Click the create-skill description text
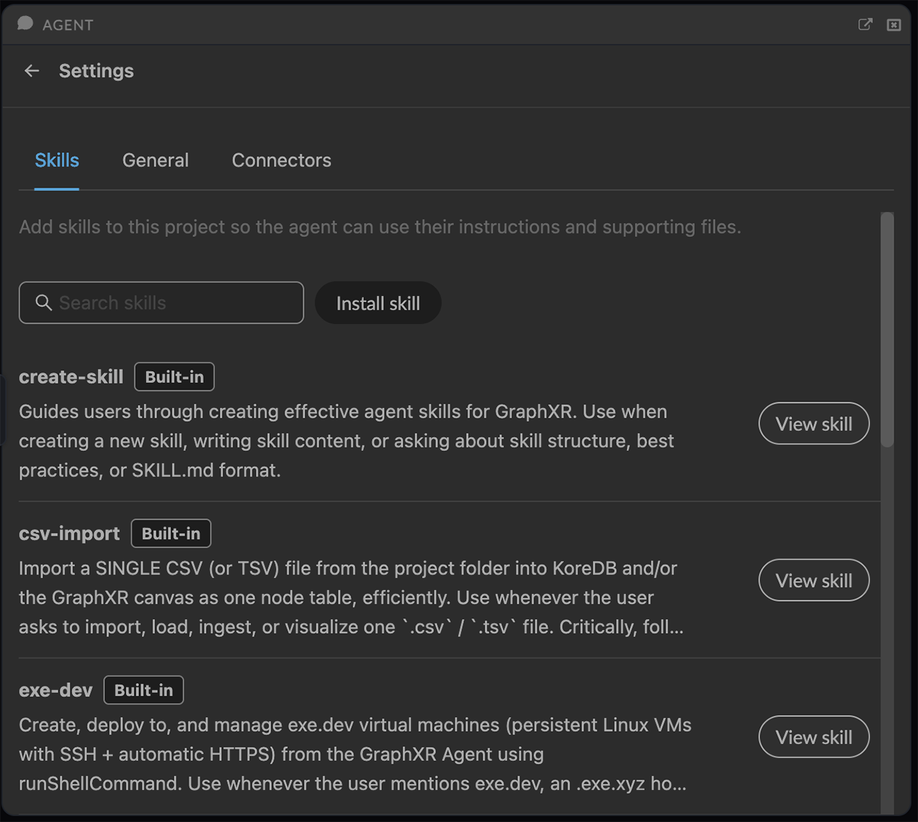This screenshot has width=918, height=822. (x=346, y=441)
